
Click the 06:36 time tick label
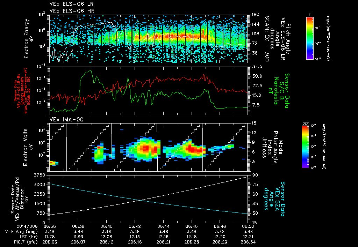click(50, 226)
